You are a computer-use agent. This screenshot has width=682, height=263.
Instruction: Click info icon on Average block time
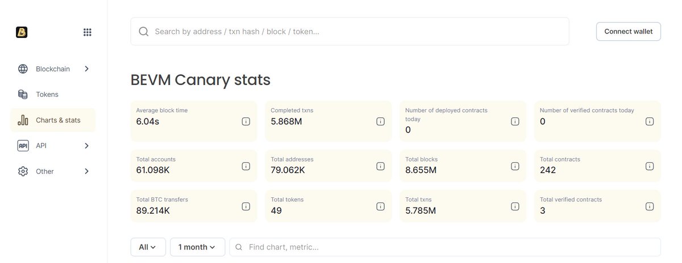pyautogui.click(x=246, y=121)
